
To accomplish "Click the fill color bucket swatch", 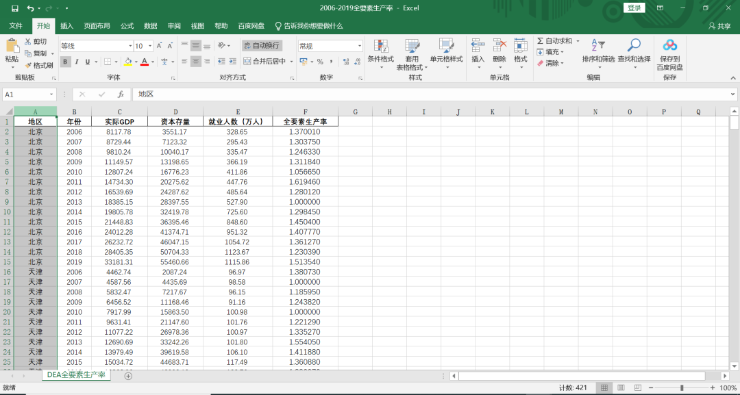I will tap(128, 62).
